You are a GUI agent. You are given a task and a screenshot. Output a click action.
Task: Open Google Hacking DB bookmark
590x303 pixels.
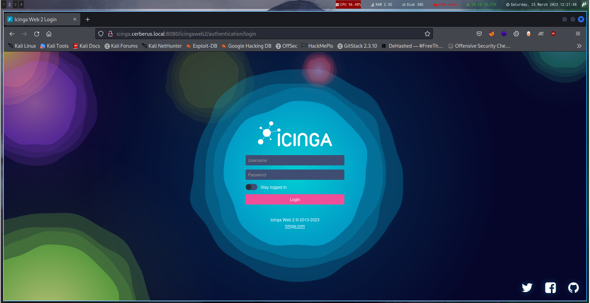point(246,46)
